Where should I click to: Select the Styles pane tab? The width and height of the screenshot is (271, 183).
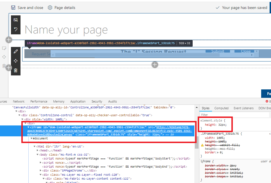(x=206, y=108)
